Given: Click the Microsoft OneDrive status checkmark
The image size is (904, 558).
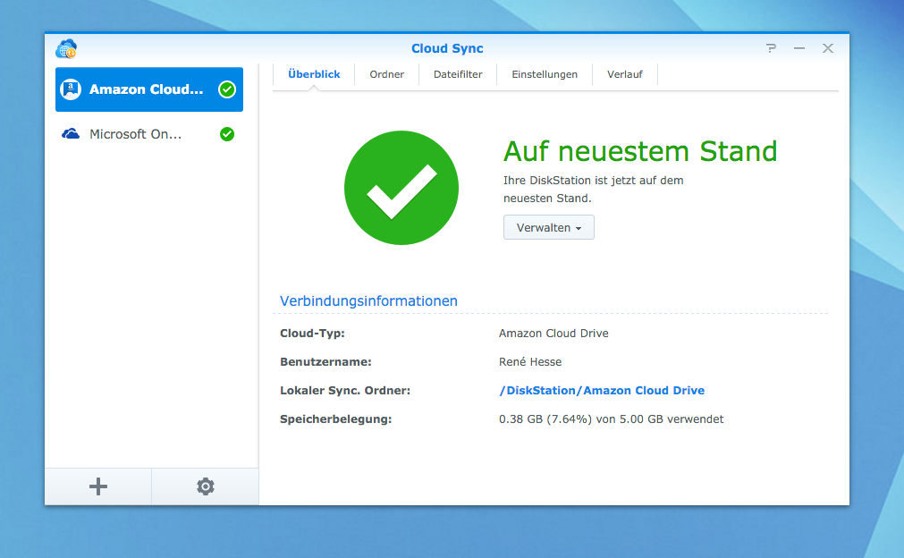Looking at the screenshot, I should (x=227, y=134).
